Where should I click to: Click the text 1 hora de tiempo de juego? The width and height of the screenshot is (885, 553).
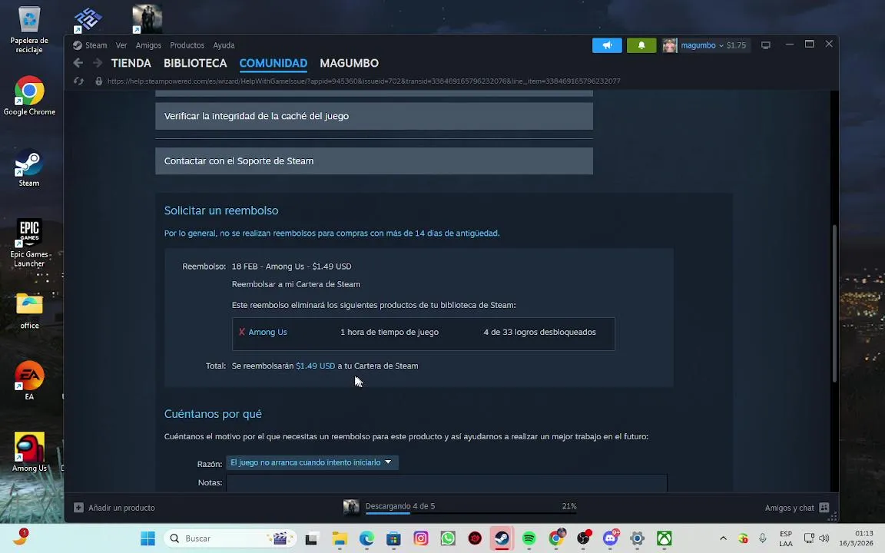point(389,332)
